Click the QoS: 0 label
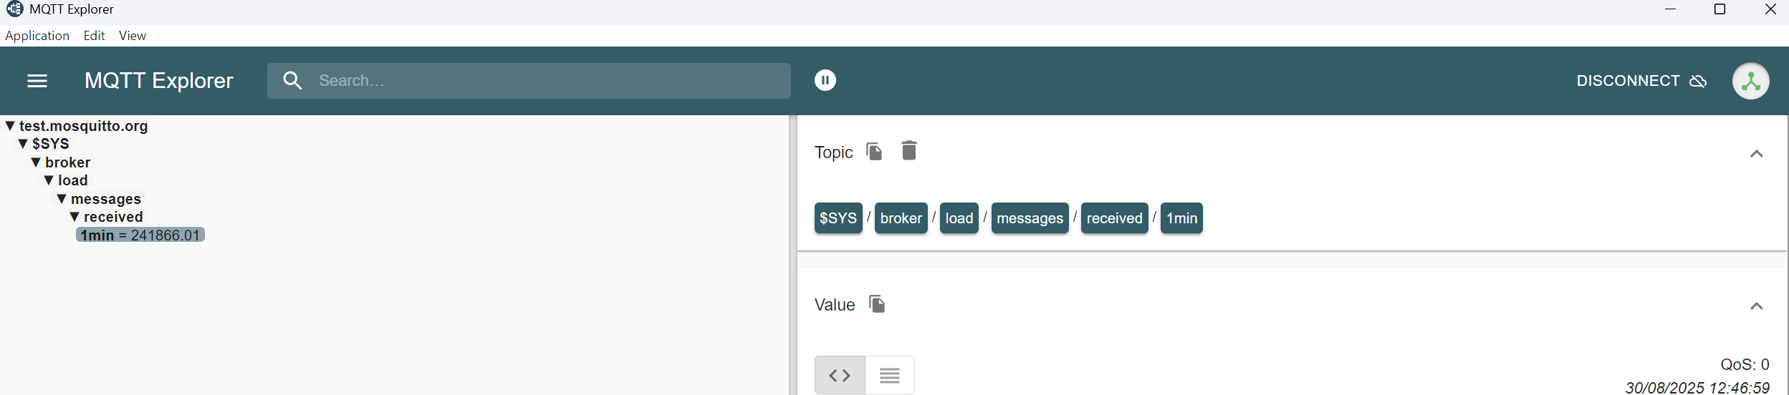The image size is (1789, 395). pos(1745,364)
